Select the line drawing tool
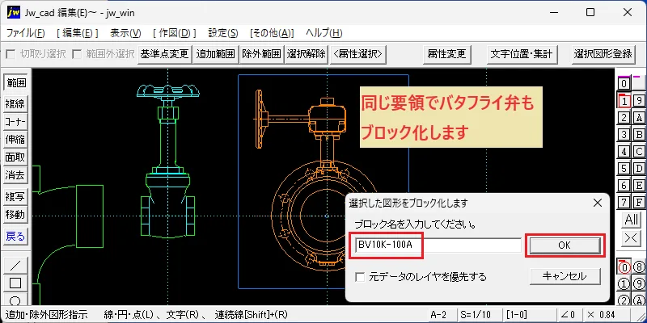The image size is (647, 323). [x=15, y=265]
